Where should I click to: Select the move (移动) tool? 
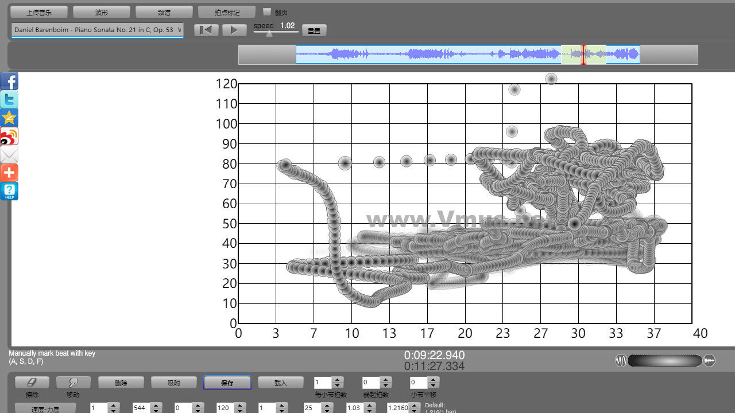click(73, 383)
